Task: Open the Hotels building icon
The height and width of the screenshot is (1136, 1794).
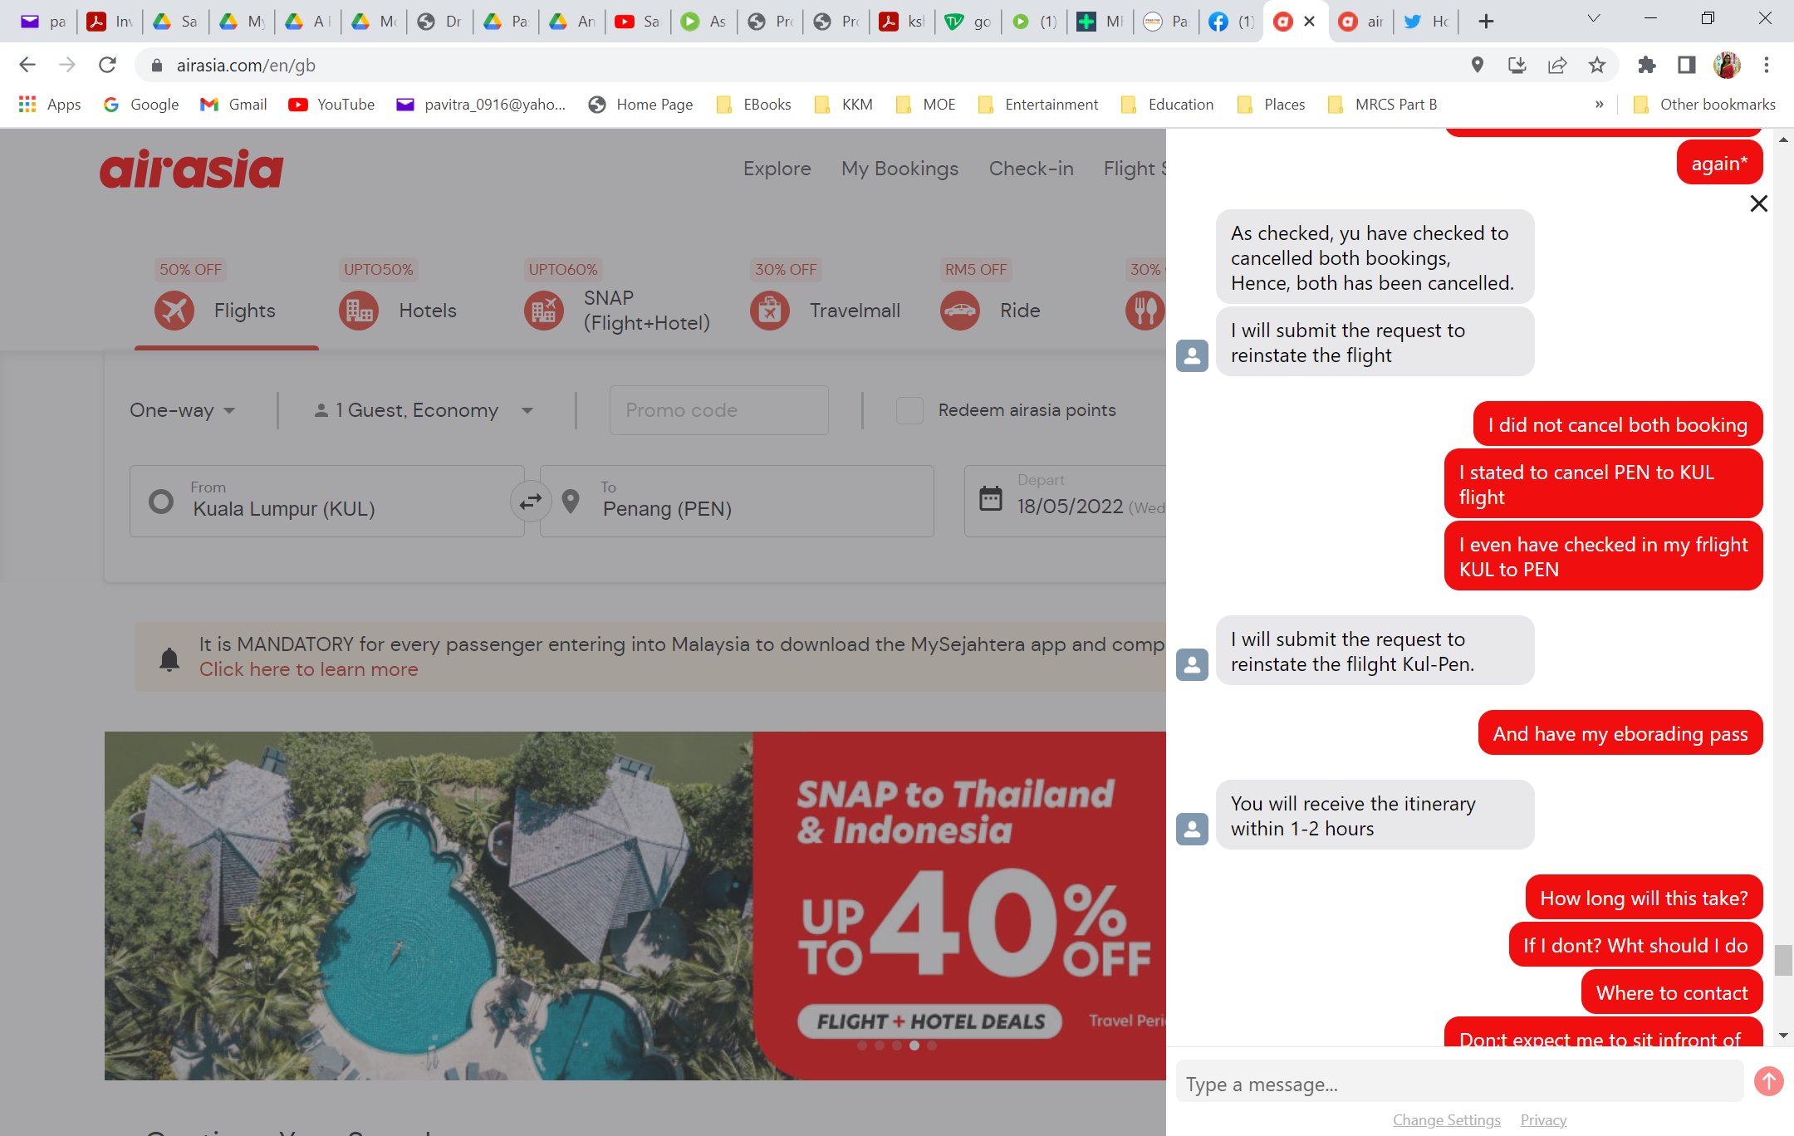Action: [359, 311]
